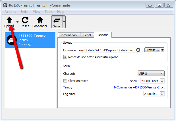Image resolution: width=176 pixels, height=121 pixels.
Task: Click the Reset toolbar icon
Action: click(x=25, y=20)
